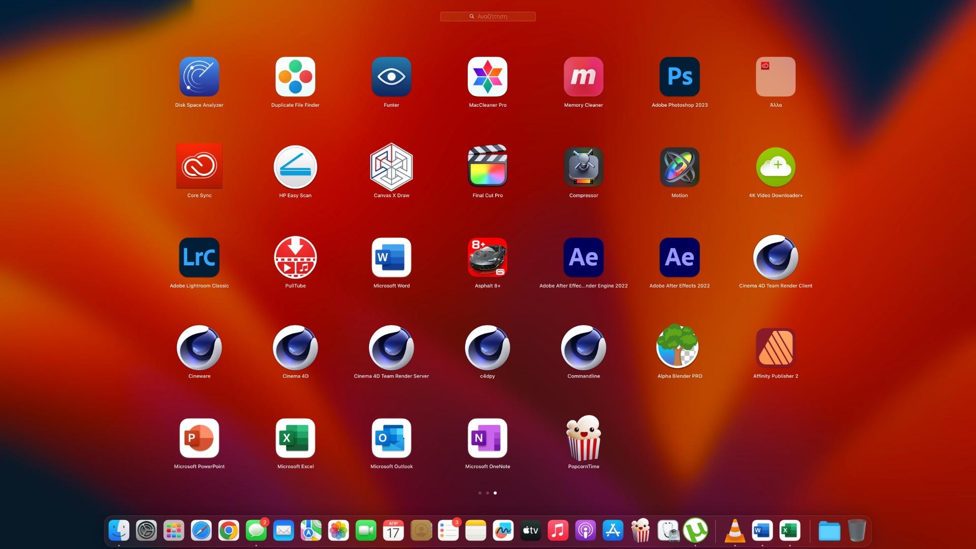The height and width of the screenshot is (549, 976).
Task: Start FaceTime from the Dock
Action: pos(366,531)
